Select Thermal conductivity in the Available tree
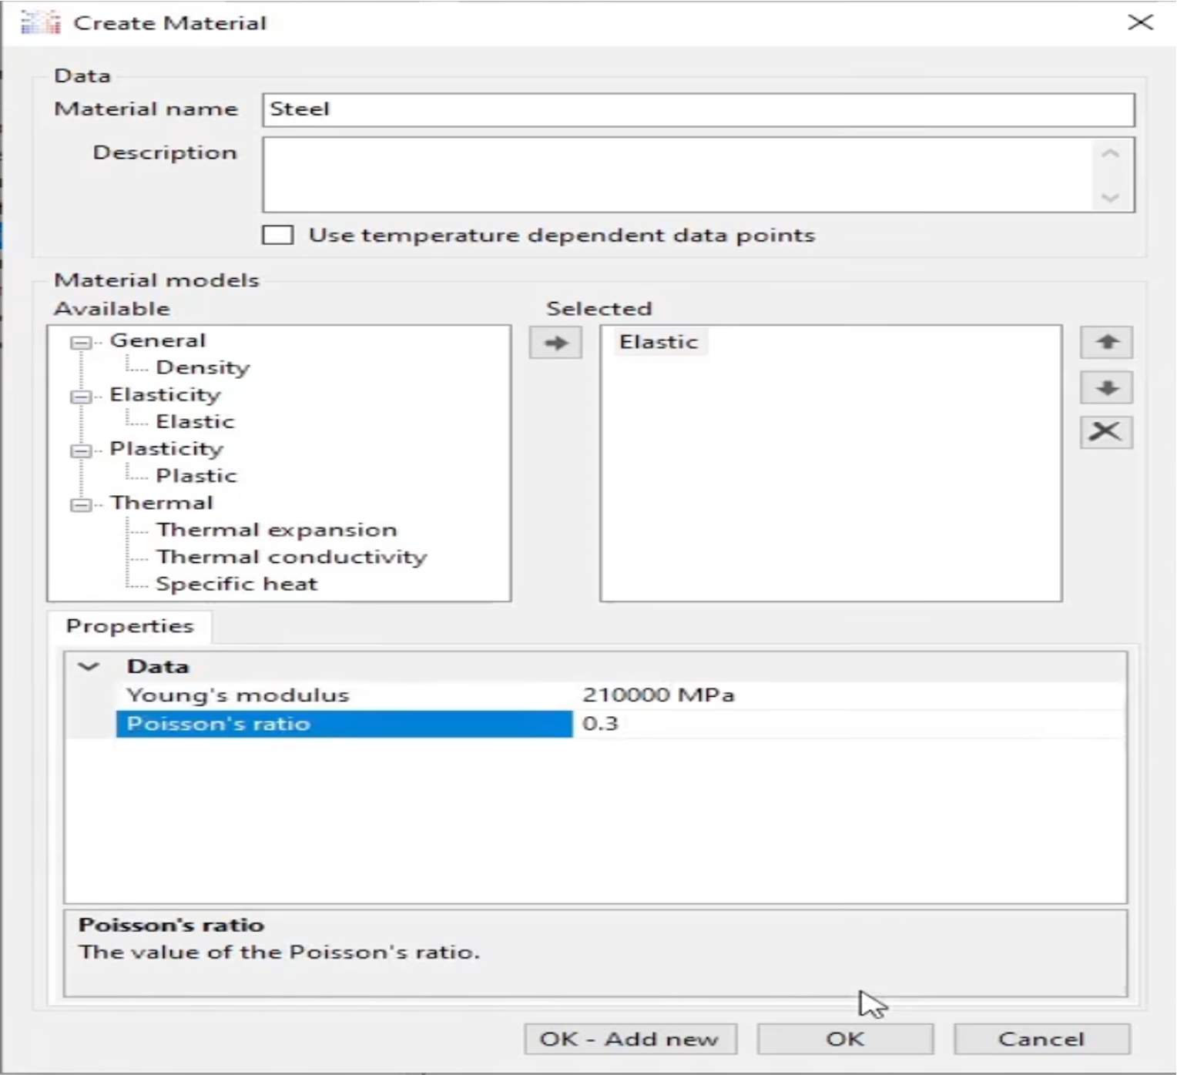 [291, 558]
